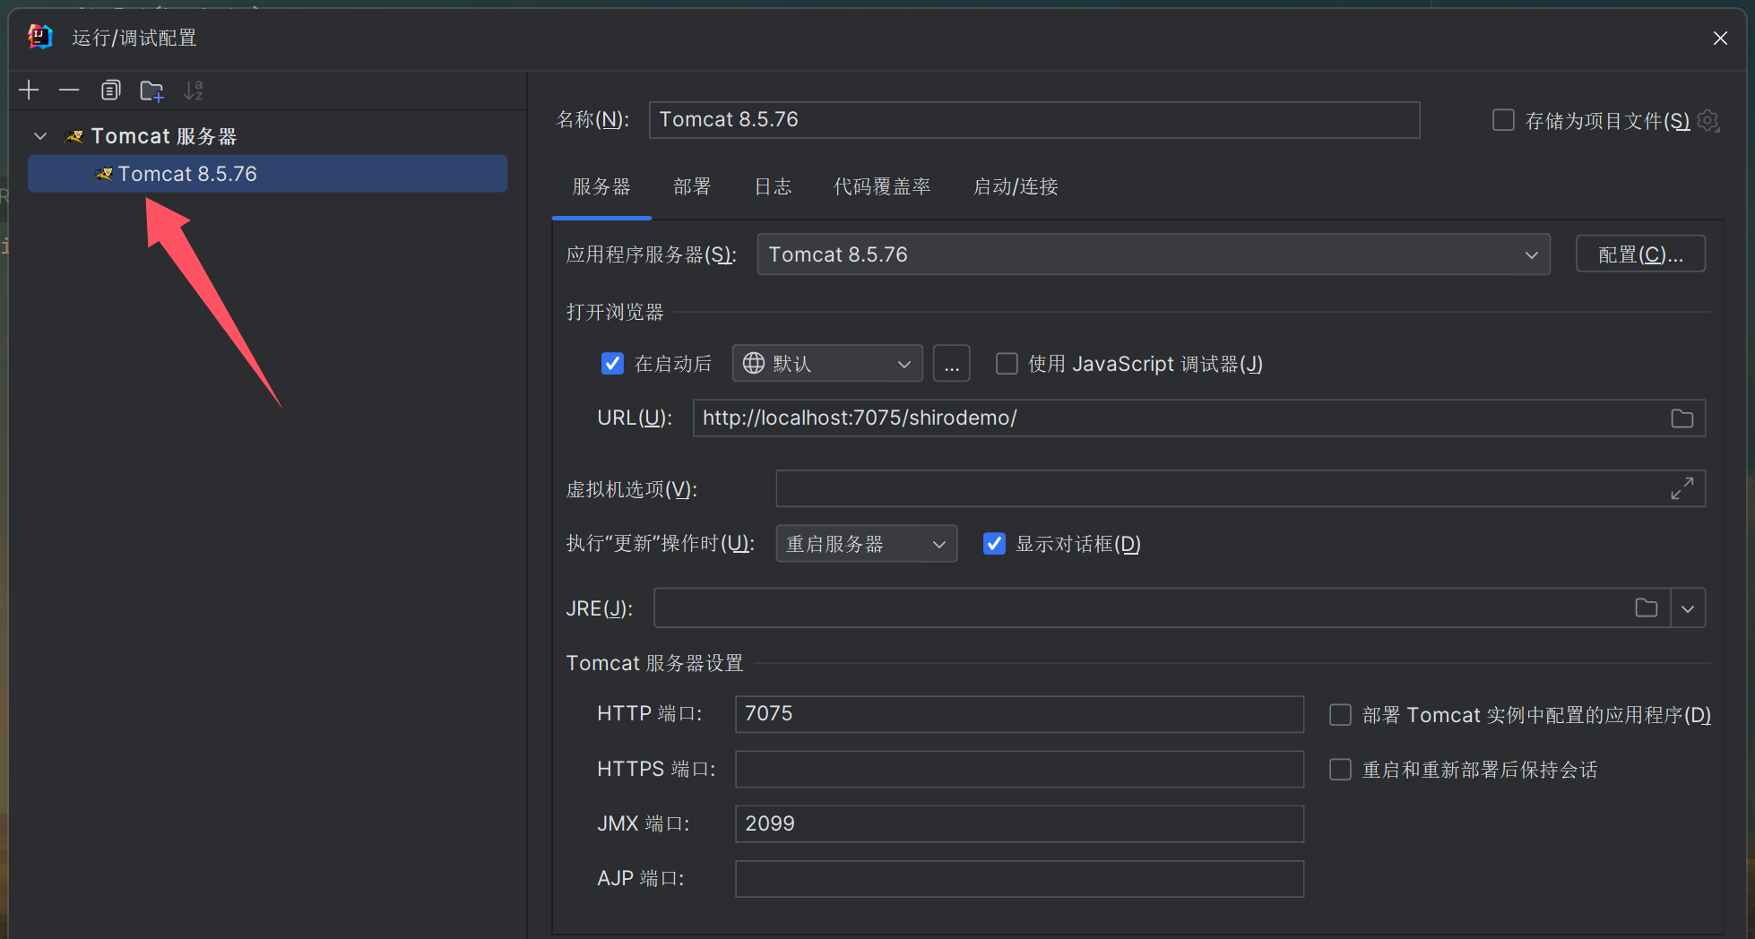The image size is (1755, 939).
Task: Click the globe icon in 默认 browser selector
Action: pos(754,363)
